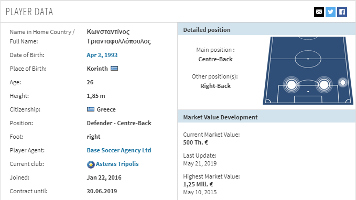Screen dimensions: 356x200
Task: Click the Citizenship label
Action: coord(25,109)
